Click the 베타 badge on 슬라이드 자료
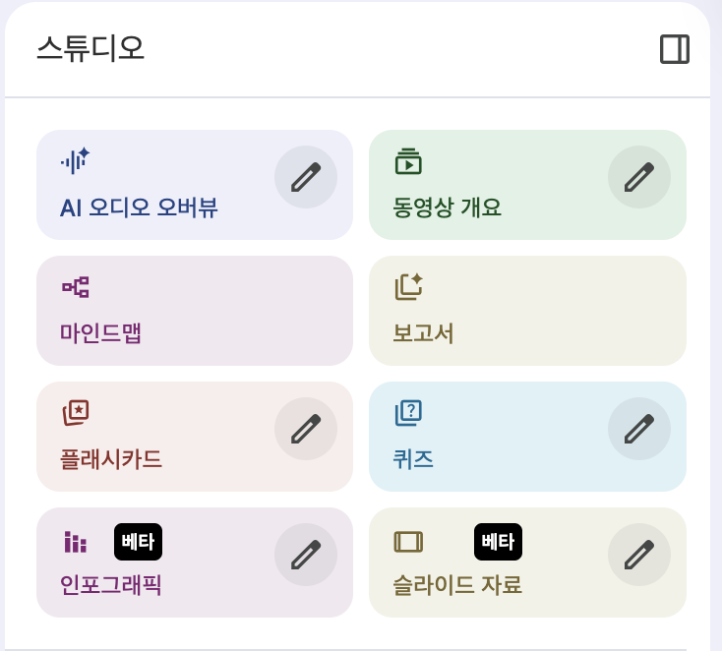 [x=499, y=542]
